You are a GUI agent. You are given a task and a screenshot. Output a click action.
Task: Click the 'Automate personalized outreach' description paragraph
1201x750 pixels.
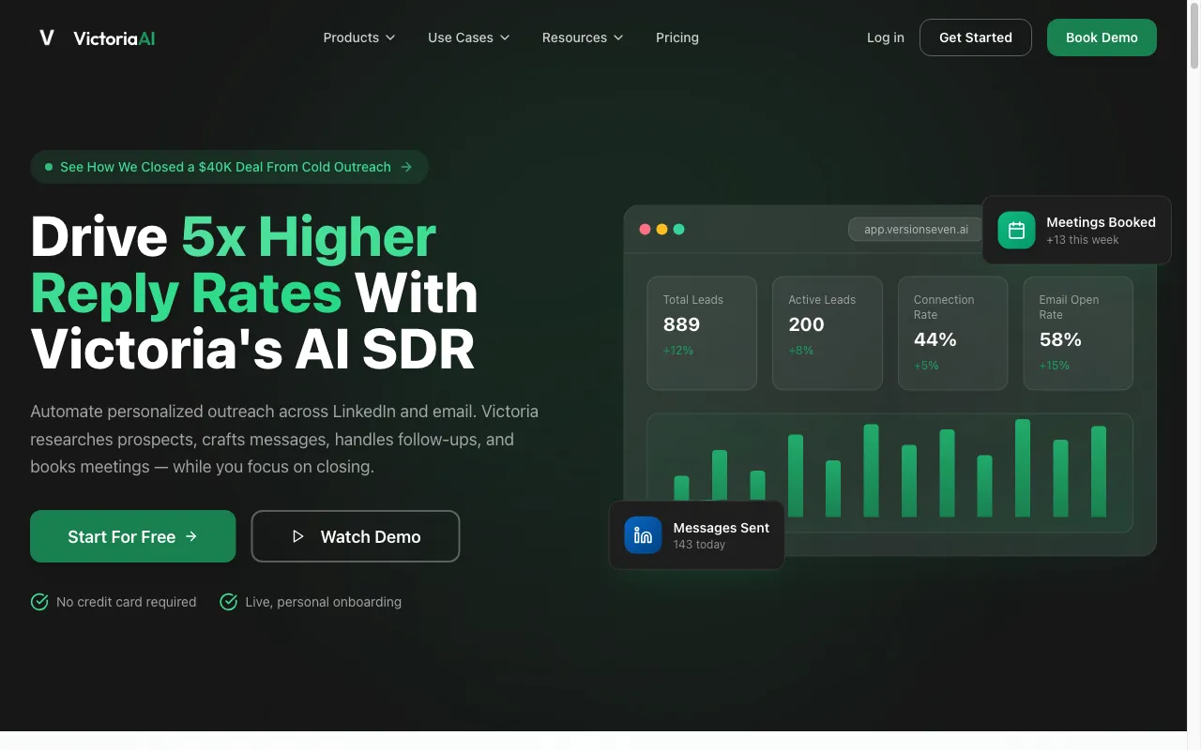(x=284, y=439)
